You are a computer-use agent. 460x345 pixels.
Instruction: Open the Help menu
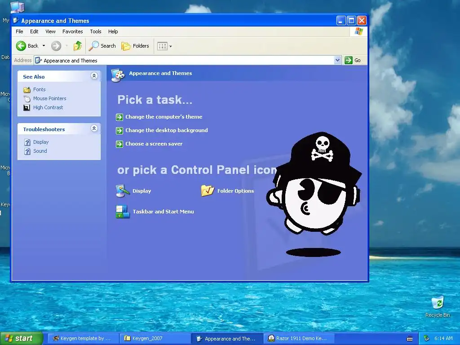click(113, 31)
